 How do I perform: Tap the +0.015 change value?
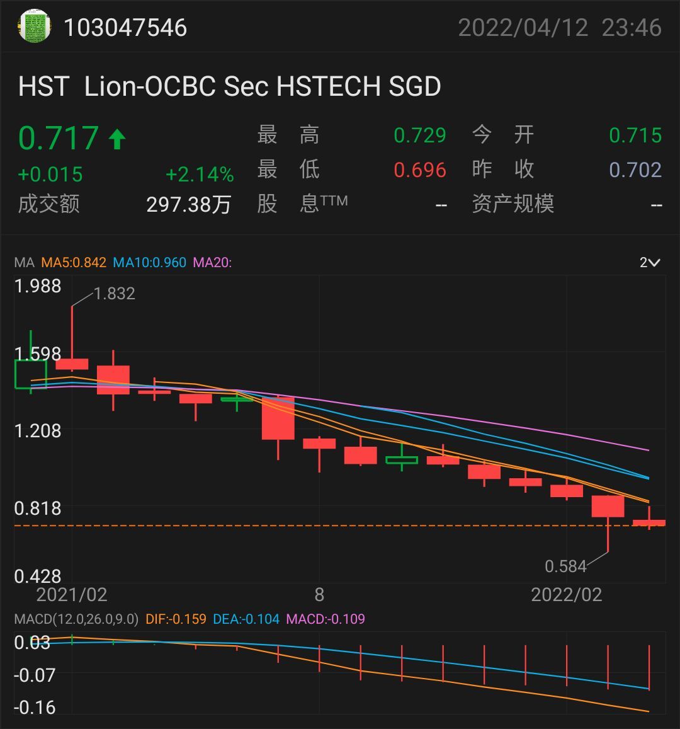[x=50, y=175]
